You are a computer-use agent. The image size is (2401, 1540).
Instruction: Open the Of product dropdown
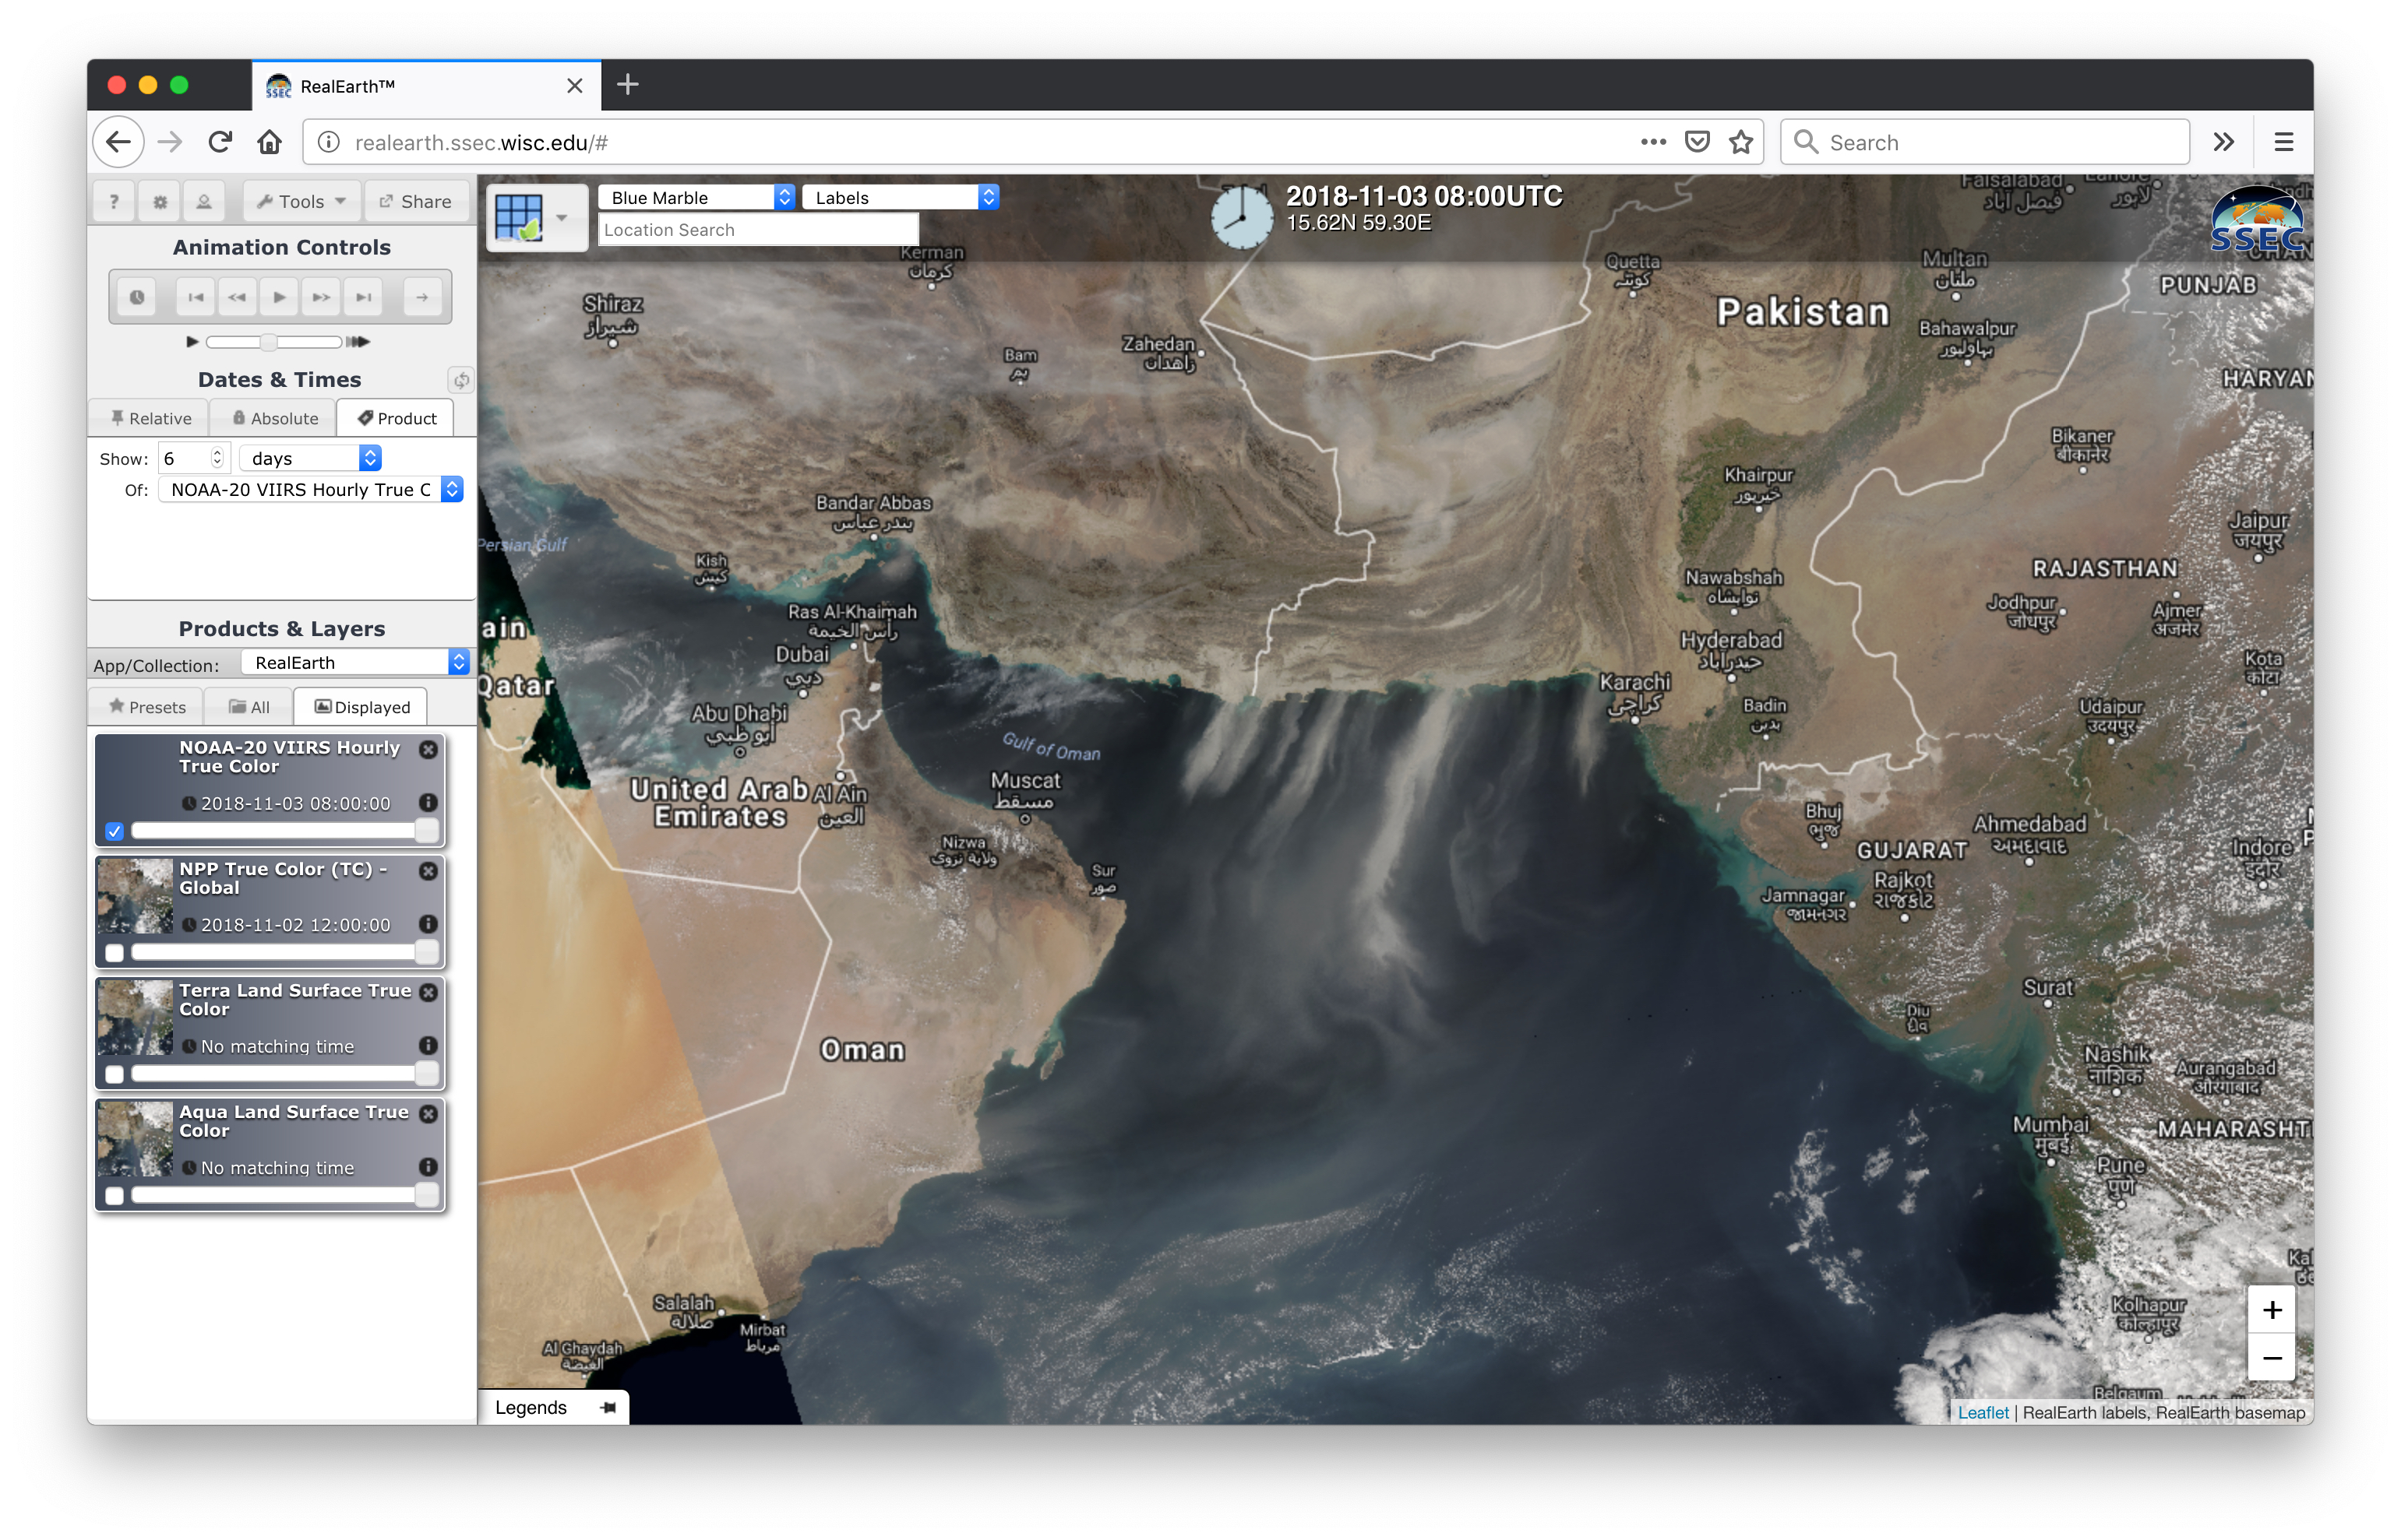click(310, 489)
